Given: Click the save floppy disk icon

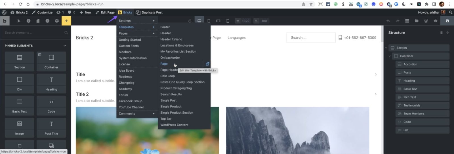Looking at the screenshot, I should [x=447, y=21].
